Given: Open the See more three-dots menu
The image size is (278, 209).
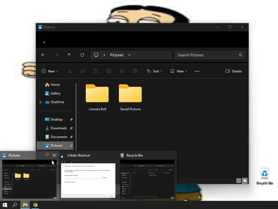Looking at the screenshot, I should (x=197, y=71).
